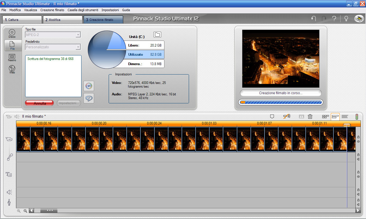Click the split clip razor icon
The image size is (366, 219).
tap(301, 116)
